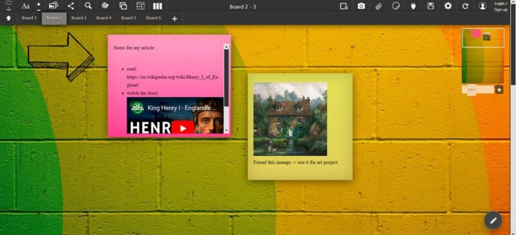Click the three columns view icon
This screenshot has height=235, width=516.
[x=157, y=6]
